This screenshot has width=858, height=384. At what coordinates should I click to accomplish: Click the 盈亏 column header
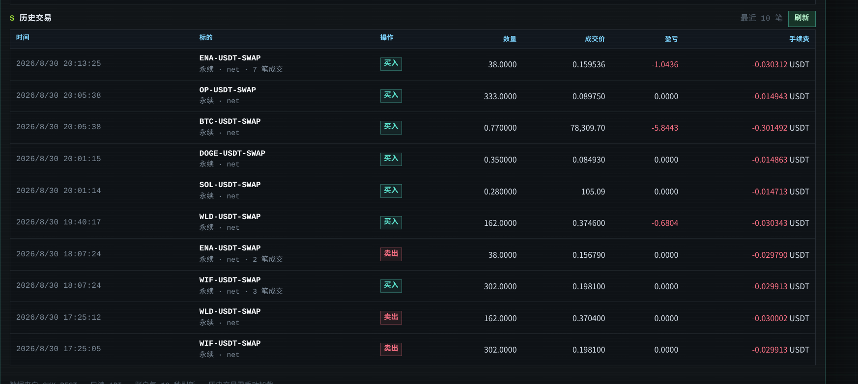(671, 39)
